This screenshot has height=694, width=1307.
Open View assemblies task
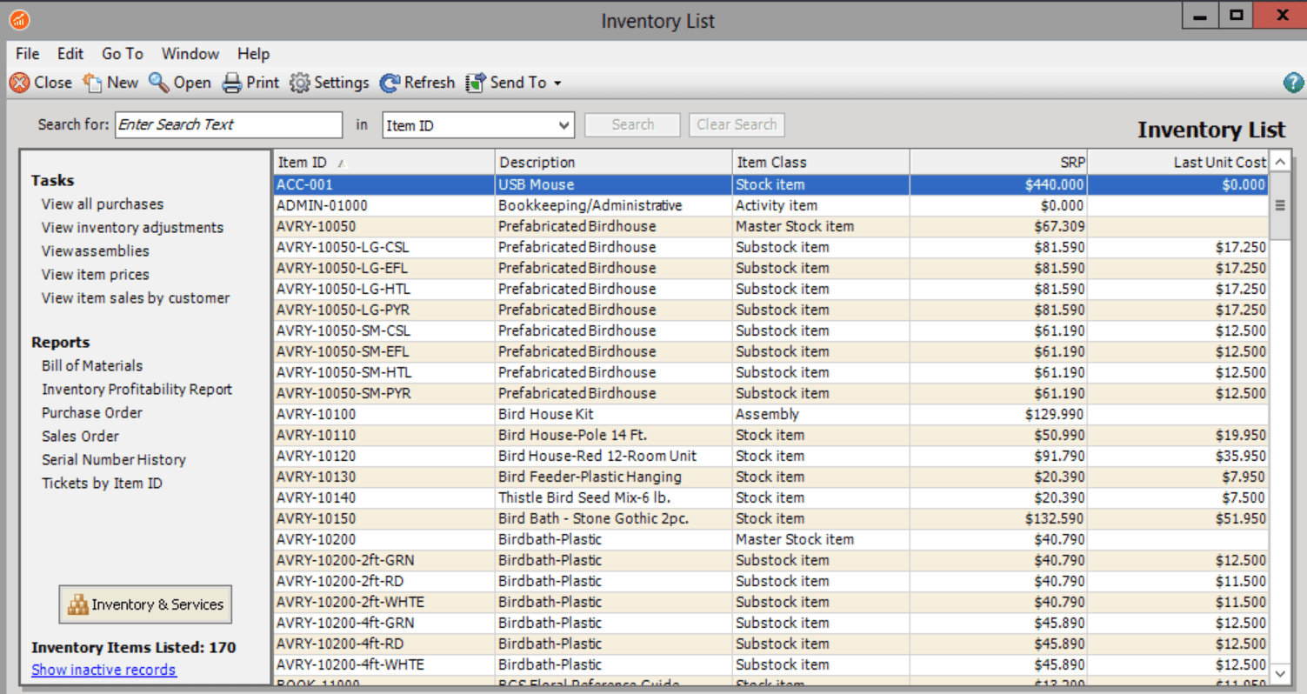tap(96, 251)
